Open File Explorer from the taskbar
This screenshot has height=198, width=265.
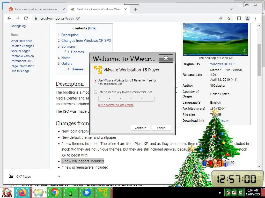(x=38, y=193)
